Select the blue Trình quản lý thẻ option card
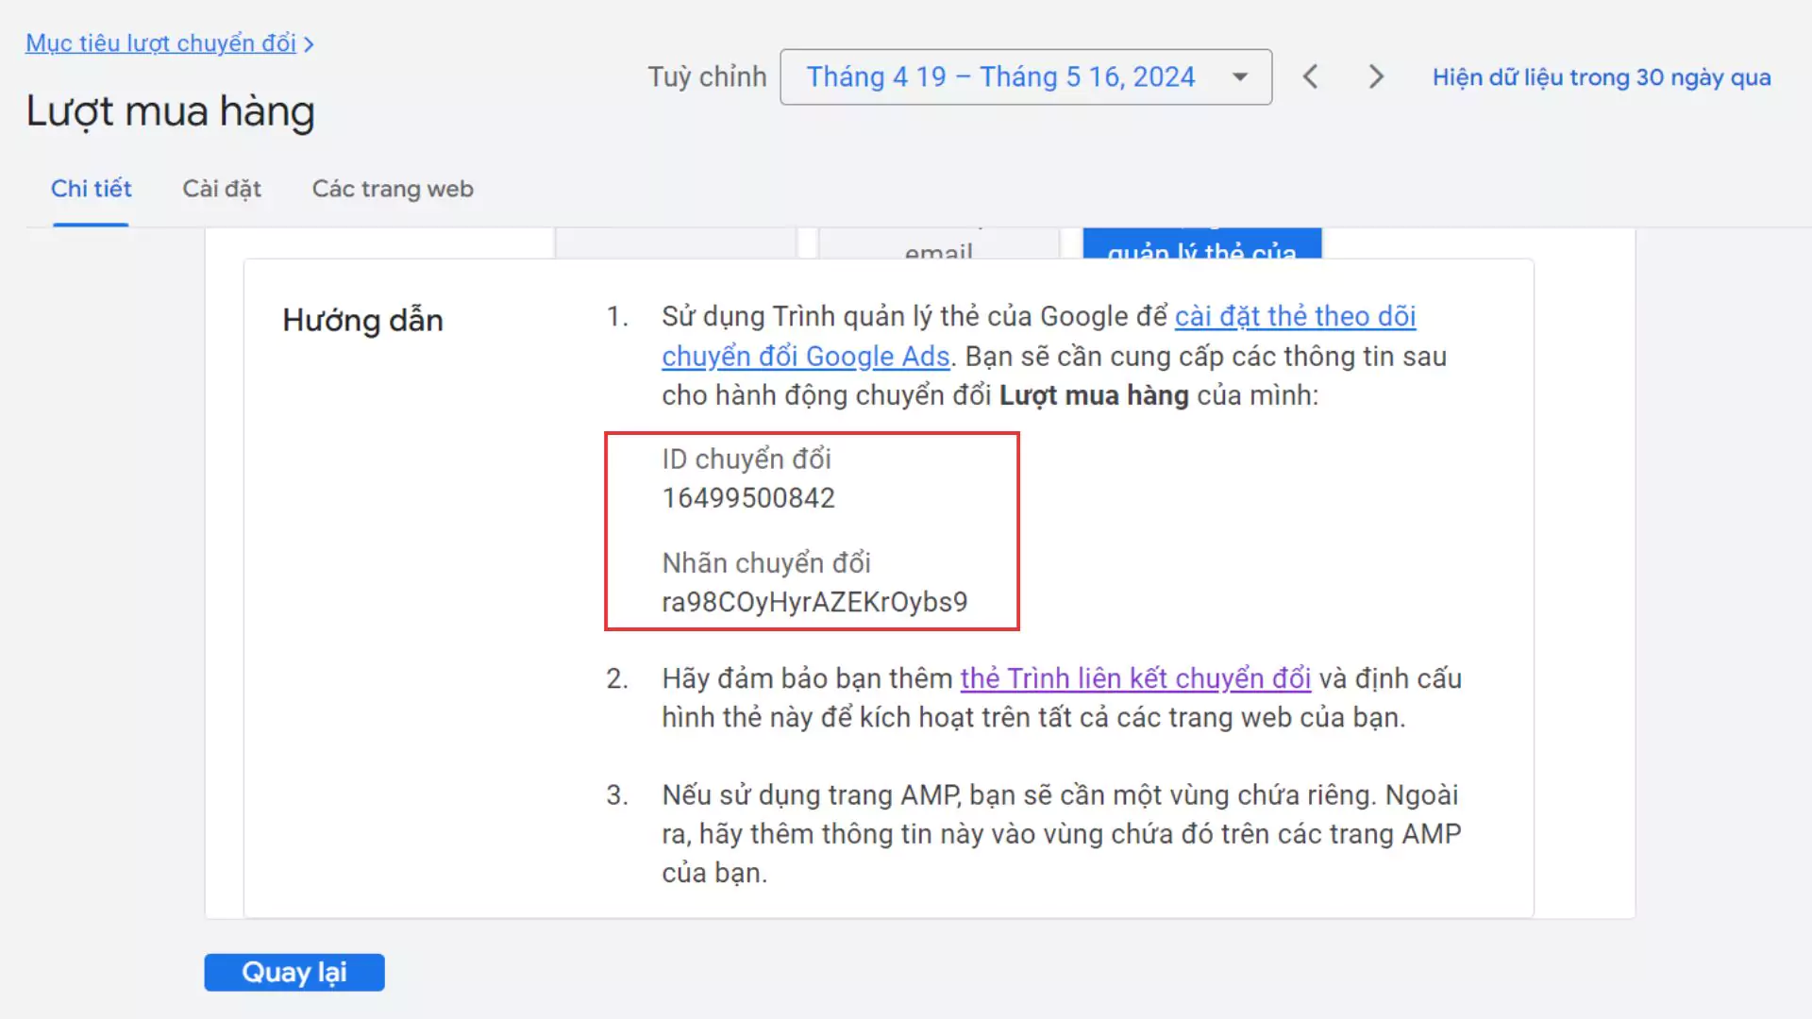Viewport: 1812px width, 1019px height. [1201, 244]
